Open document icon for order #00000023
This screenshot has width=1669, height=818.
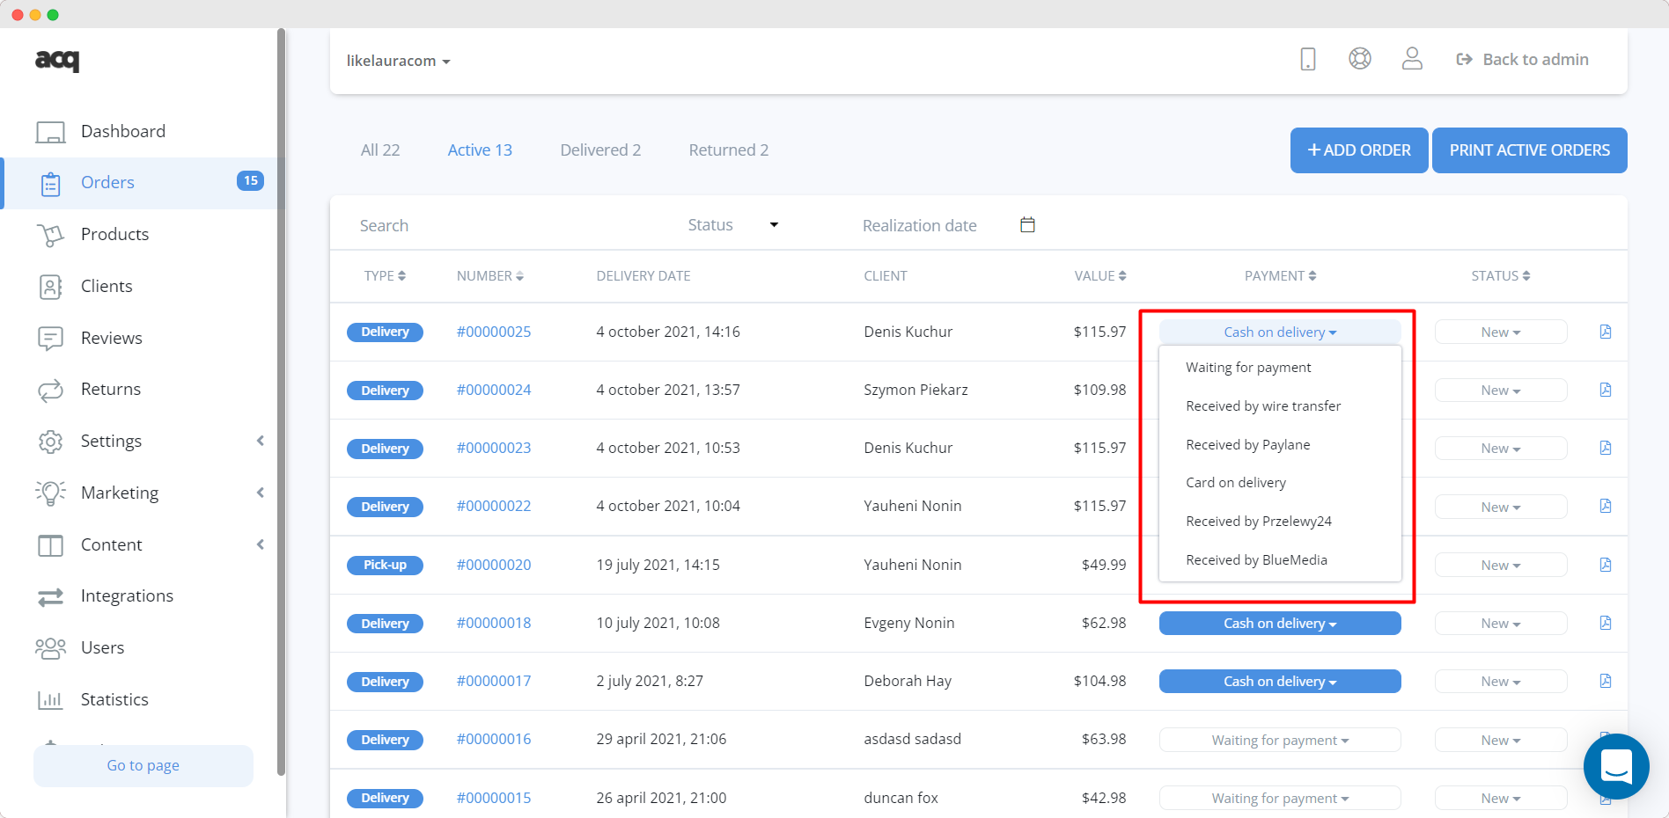point(1606,448)
